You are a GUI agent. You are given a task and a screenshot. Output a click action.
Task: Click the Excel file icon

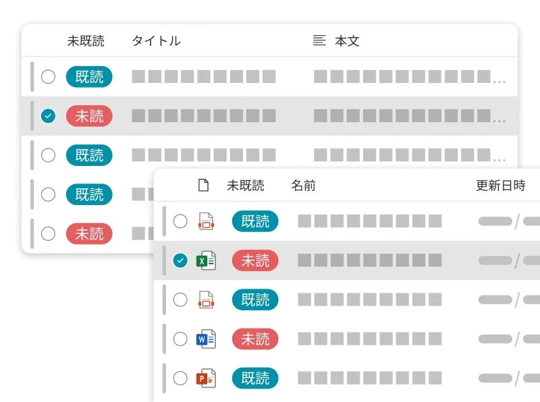[207, 260]
